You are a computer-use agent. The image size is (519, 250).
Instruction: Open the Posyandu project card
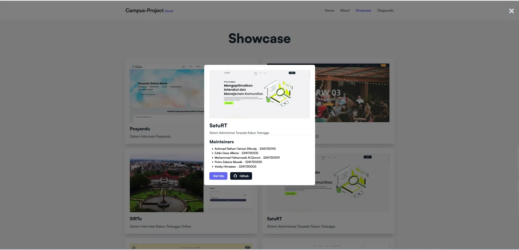(166, 93)
